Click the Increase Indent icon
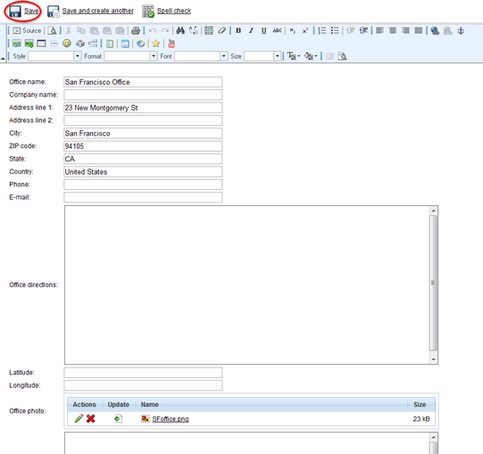 pos(363,30)
